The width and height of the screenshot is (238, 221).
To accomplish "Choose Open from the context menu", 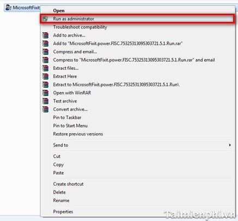I will pos(59,10).
